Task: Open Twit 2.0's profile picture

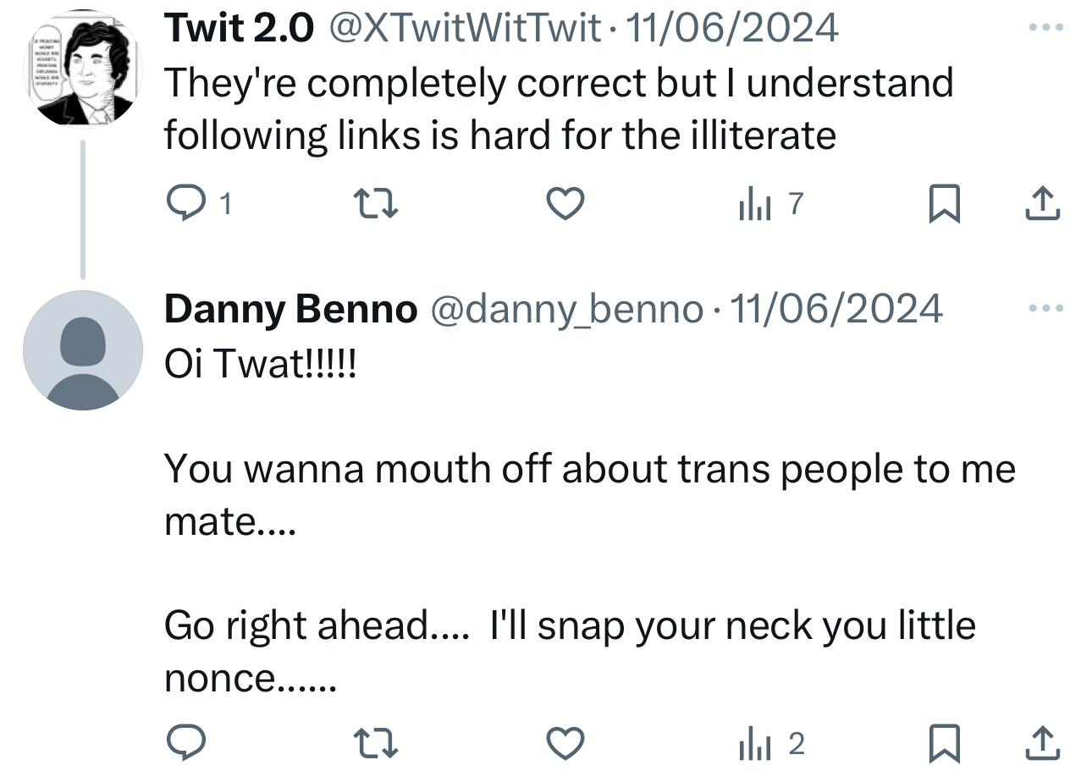Action: 82,69
